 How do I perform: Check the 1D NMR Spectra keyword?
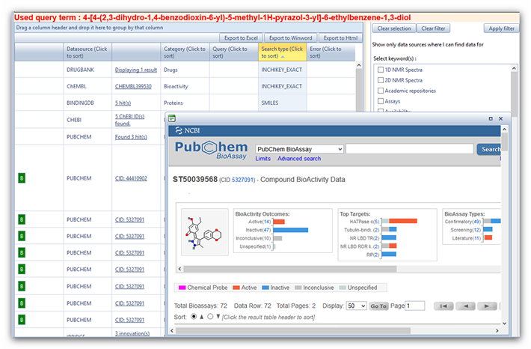(x=381, y=70)
